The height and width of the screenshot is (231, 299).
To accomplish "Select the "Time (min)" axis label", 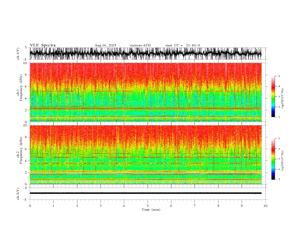I will (x=151, y=209).
